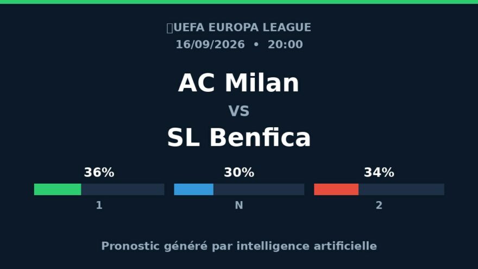Select the AC Milan team name
Image resolution: width=478 pixels, height=269 pixels.
pos(238,83)
